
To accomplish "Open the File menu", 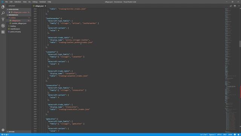I will pyautogui.click(x=6, y=2).
